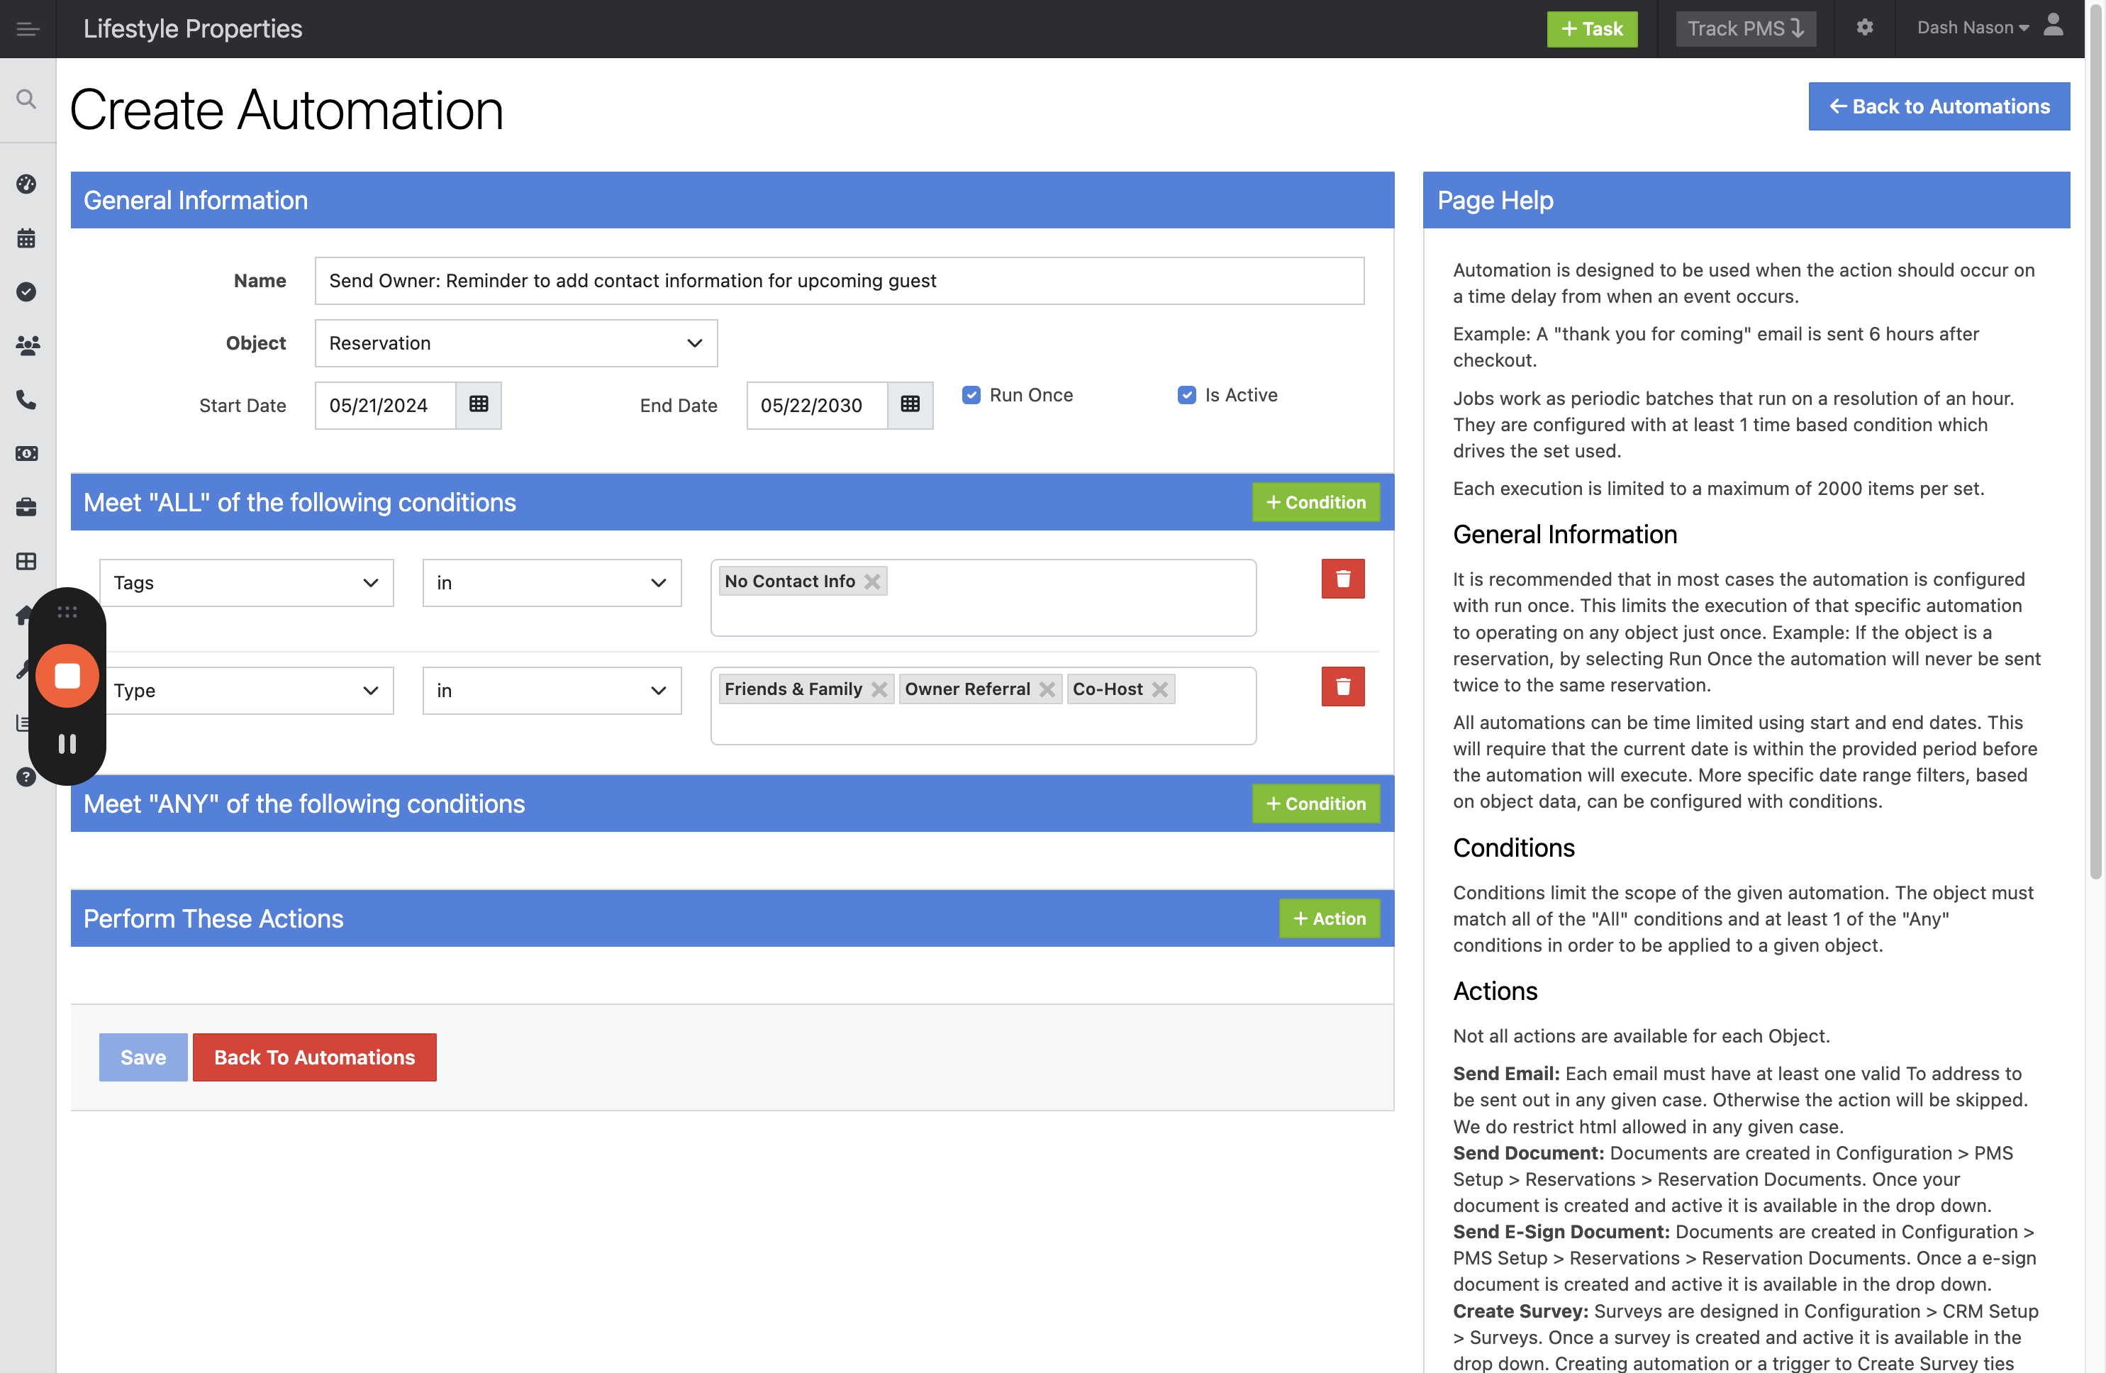Stop the screen recording
The height and width of the screenshot is (1373, 2106).
(67, 675)
